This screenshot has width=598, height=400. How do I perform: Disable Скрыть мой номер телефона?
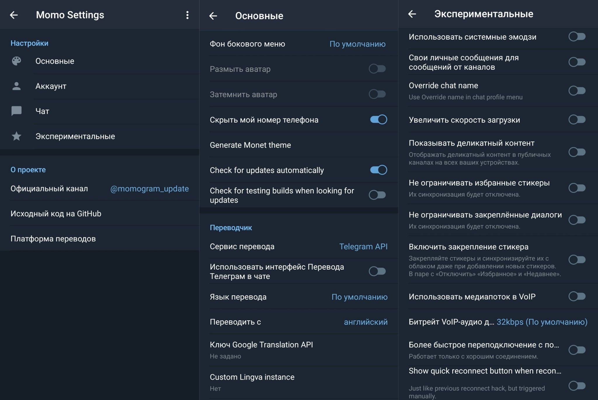tap(378, 119)
